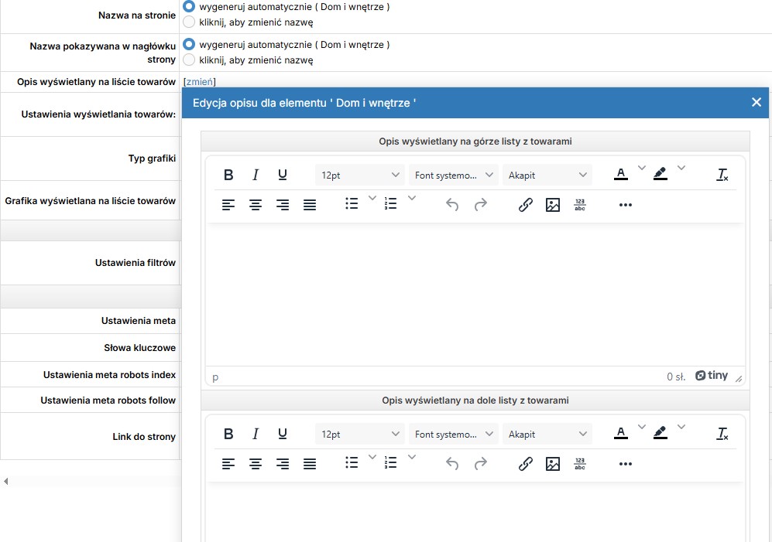This screenshot has width=772, height=542.
Task: Insert an image in the top description editor
Action: [552, 205]
